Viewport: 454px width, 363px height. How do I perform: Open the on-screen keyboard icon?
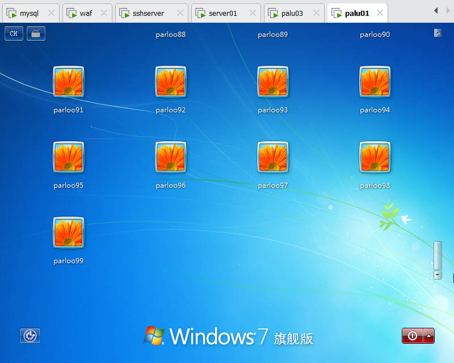[x=36, y=34]
